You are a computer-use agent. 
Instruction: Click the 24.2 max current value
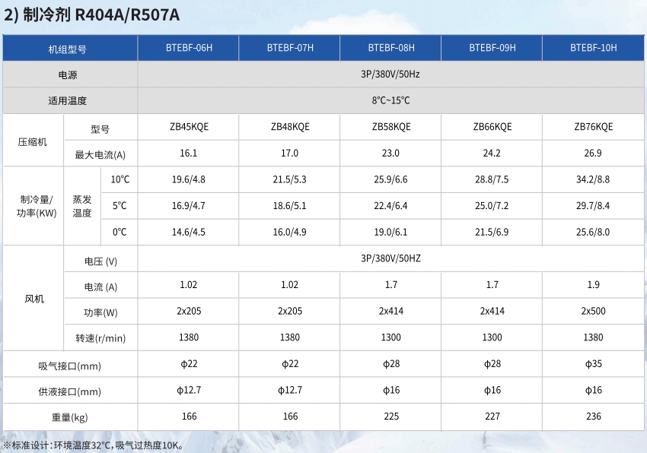point(492,153)
